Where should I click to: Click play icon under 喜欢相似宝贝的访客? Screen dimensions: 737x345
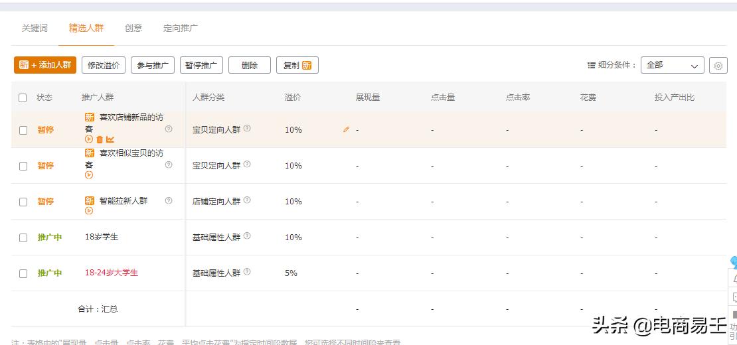(x=89, y=175)
